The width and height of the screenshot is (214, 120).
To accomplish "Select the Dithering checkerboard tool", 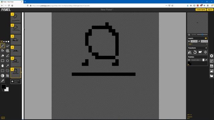I will 7,76.
